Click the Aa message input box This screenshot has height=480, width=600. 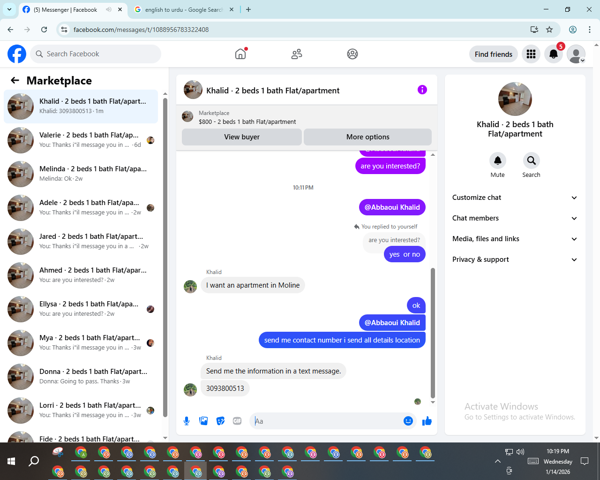pyautogui.click(x=326, y=421)
